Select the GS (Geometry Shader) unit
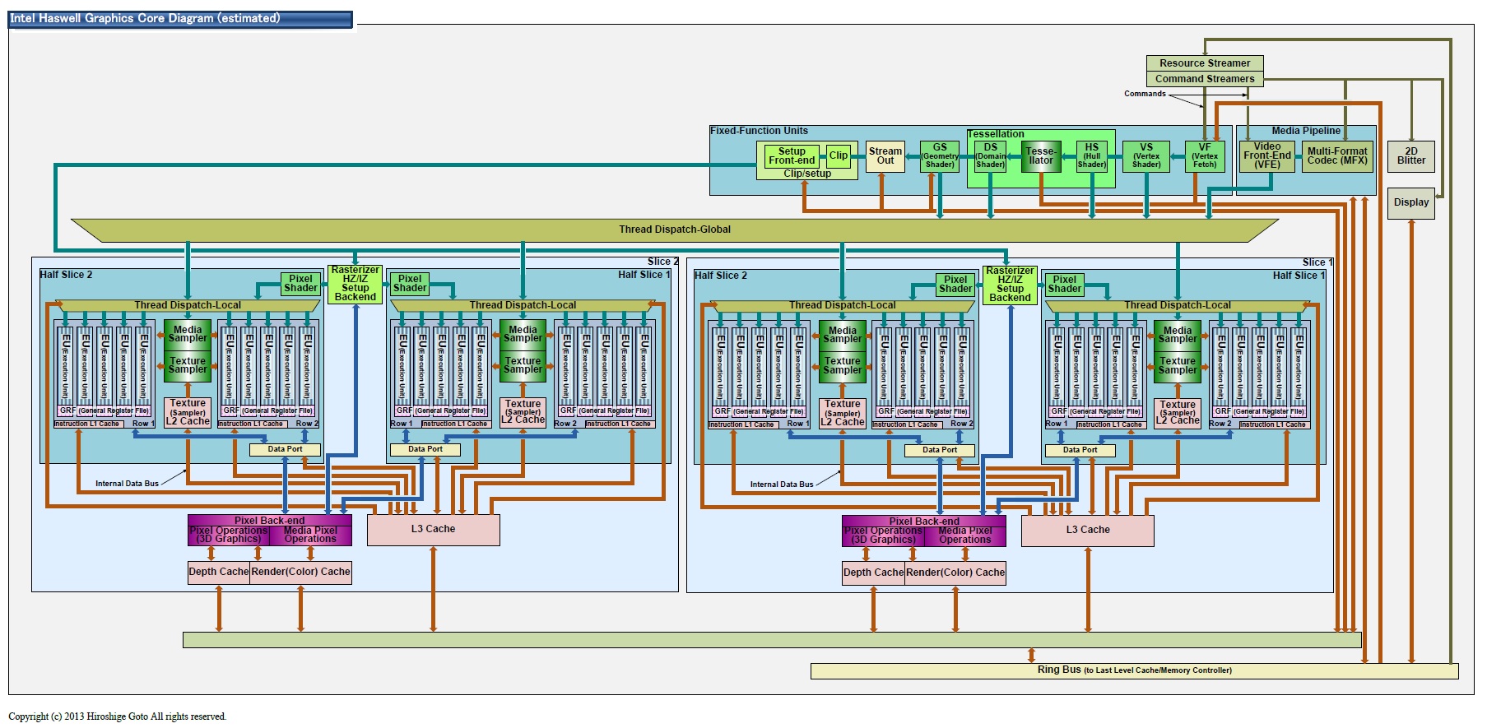 (x=939, y=156)
